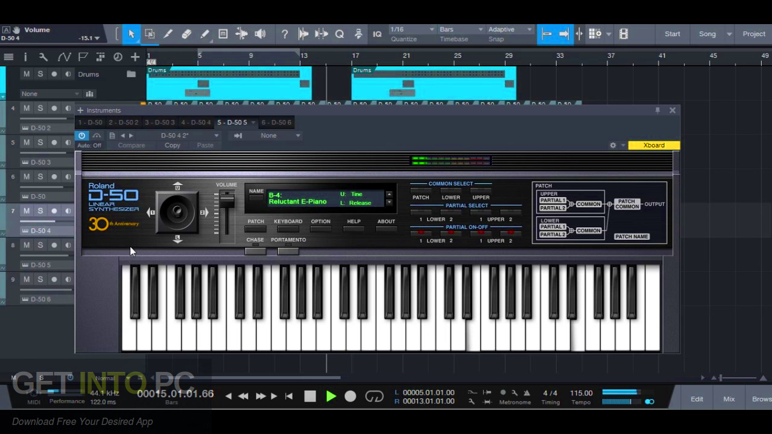Open the tempo track clock icon
Image resolution: width=772 pixels, height=434 pixels.
coord(118,57)
